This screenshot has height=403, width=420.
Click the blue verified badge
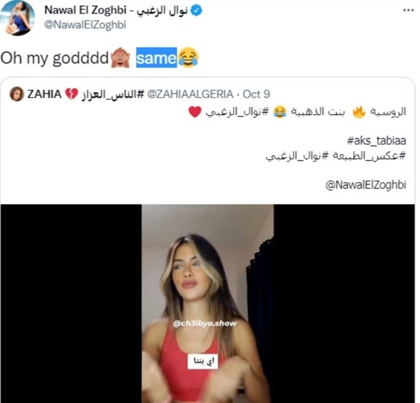(x=196, y=10)
